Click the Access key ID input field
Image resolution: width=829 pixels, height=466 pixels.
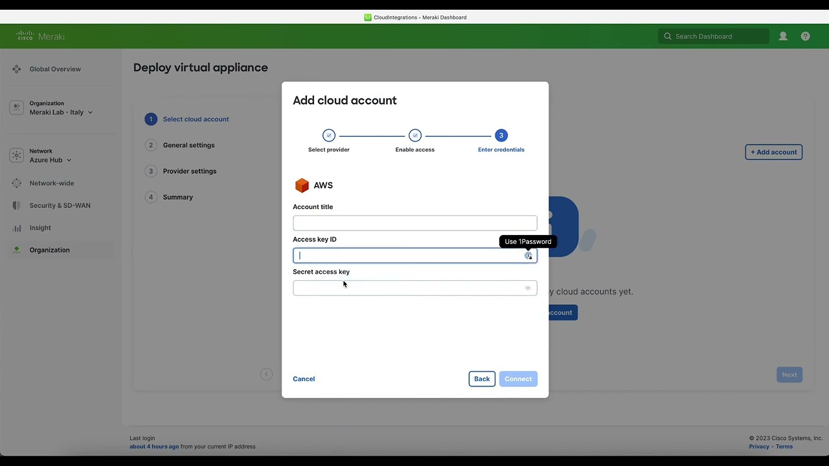[415, 256]
